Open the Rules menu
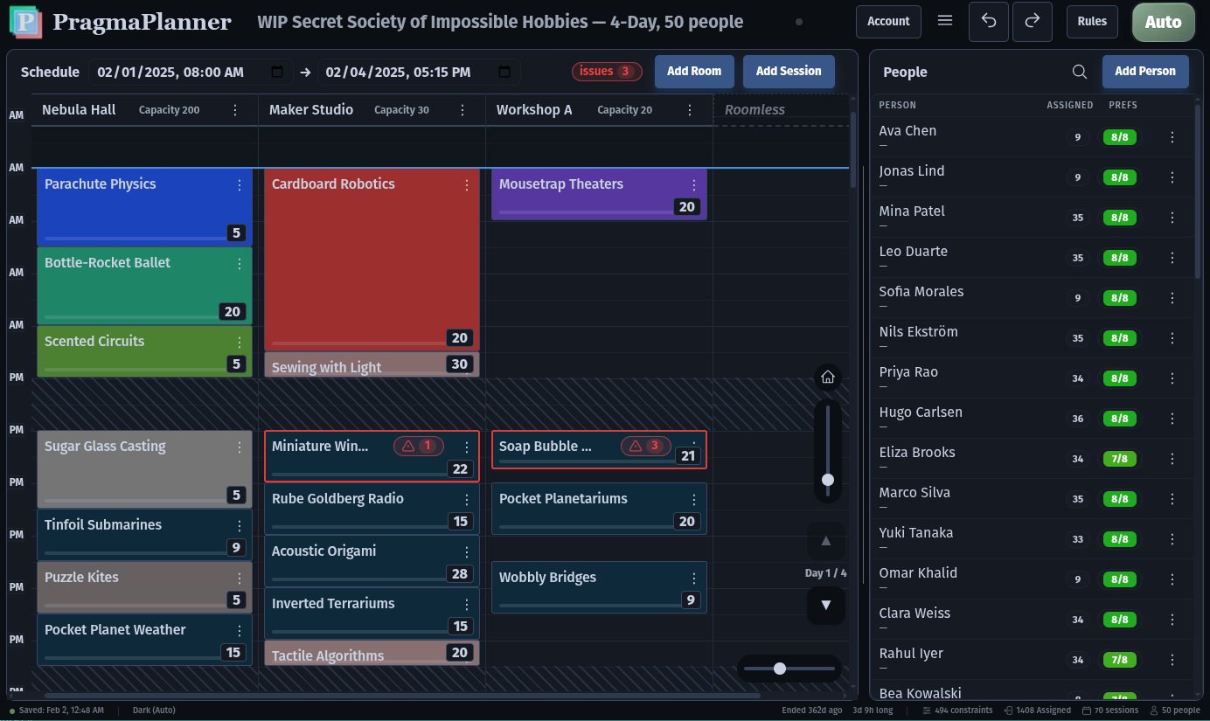Screen dimensions: 1210x721 point(1092,22)
